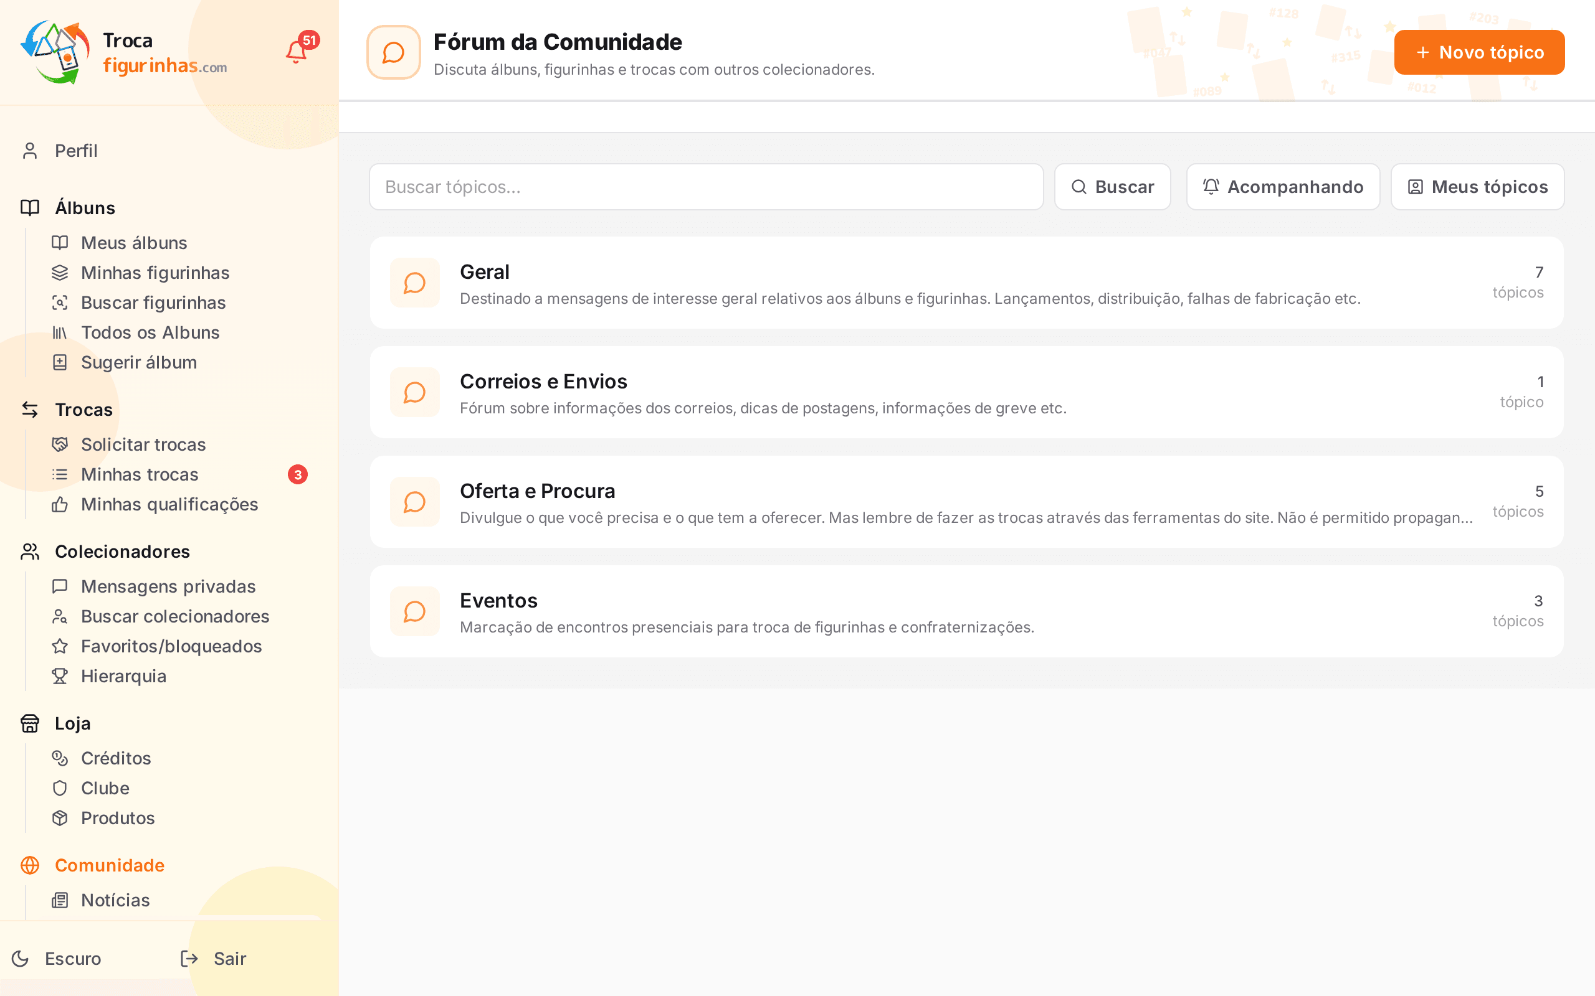
Task: Click the Clube shield icon
Action: point(60,789)
